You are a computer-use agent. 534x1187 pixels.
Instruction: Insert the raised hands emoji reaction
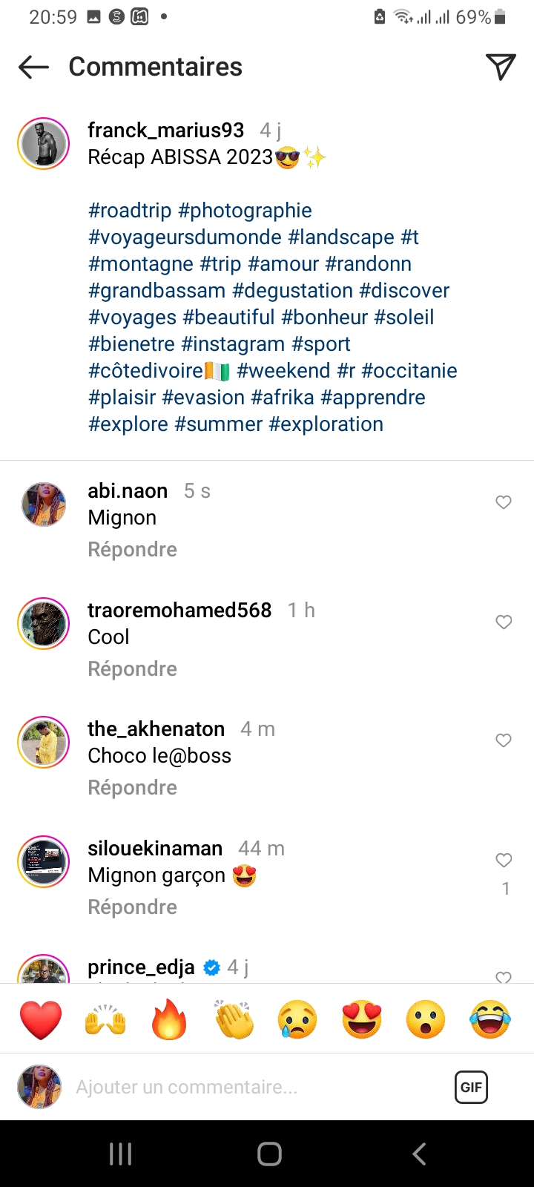[x=105, y=1019]
